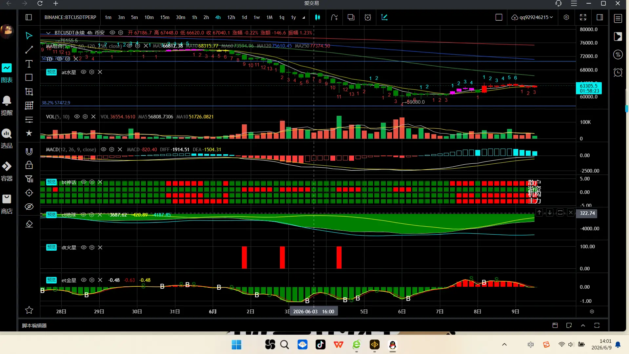Open the crosshair target tool
Image resolution: width=629 pixels, height=354 pixels.
click(x=29, y=193)
